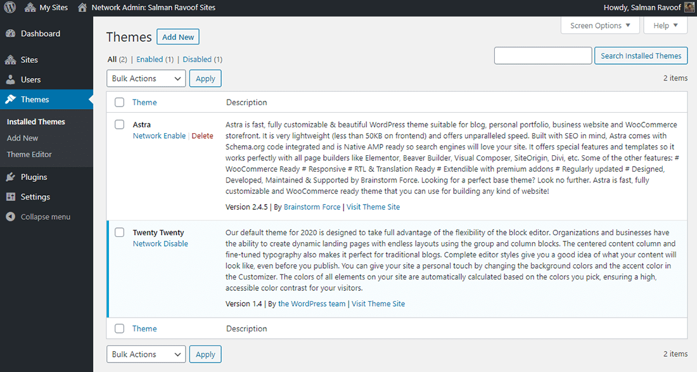Open Plugins using its sidebar icon
The image size is (697, 372).
click(11, 177)
